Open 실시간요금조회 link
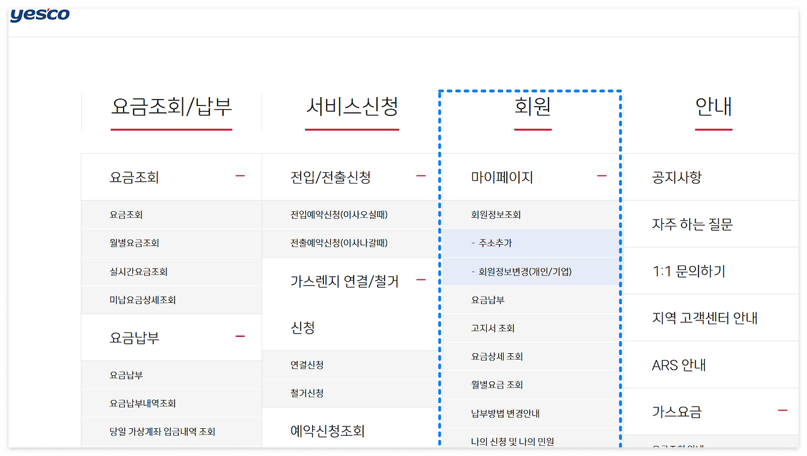 pyautogui.click(x=139, y=272)
